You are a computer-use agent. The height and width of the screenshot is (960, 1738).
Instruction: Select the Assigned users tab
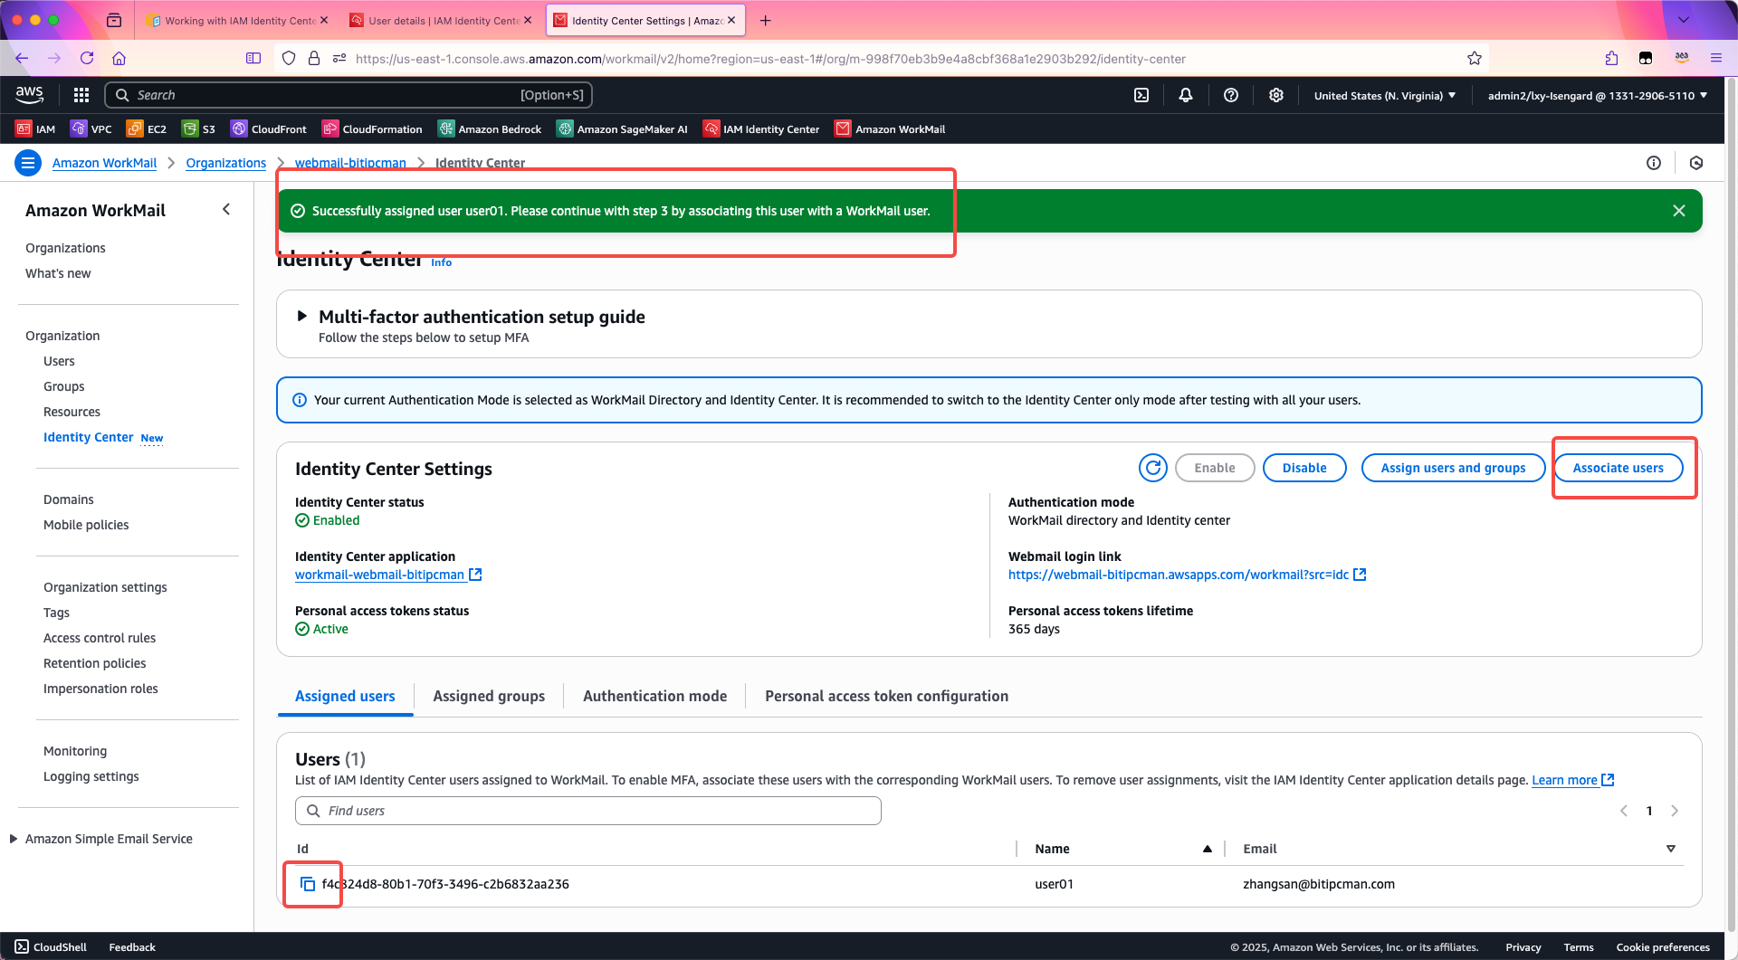click(x=345, y=696)
